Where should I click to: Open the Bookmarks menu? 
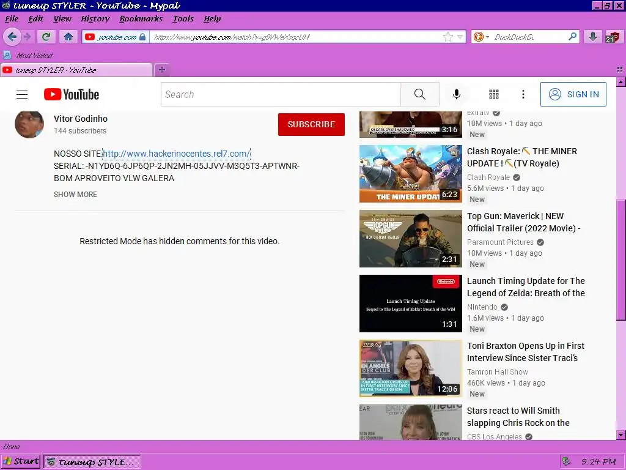click(x=141, y=19)
